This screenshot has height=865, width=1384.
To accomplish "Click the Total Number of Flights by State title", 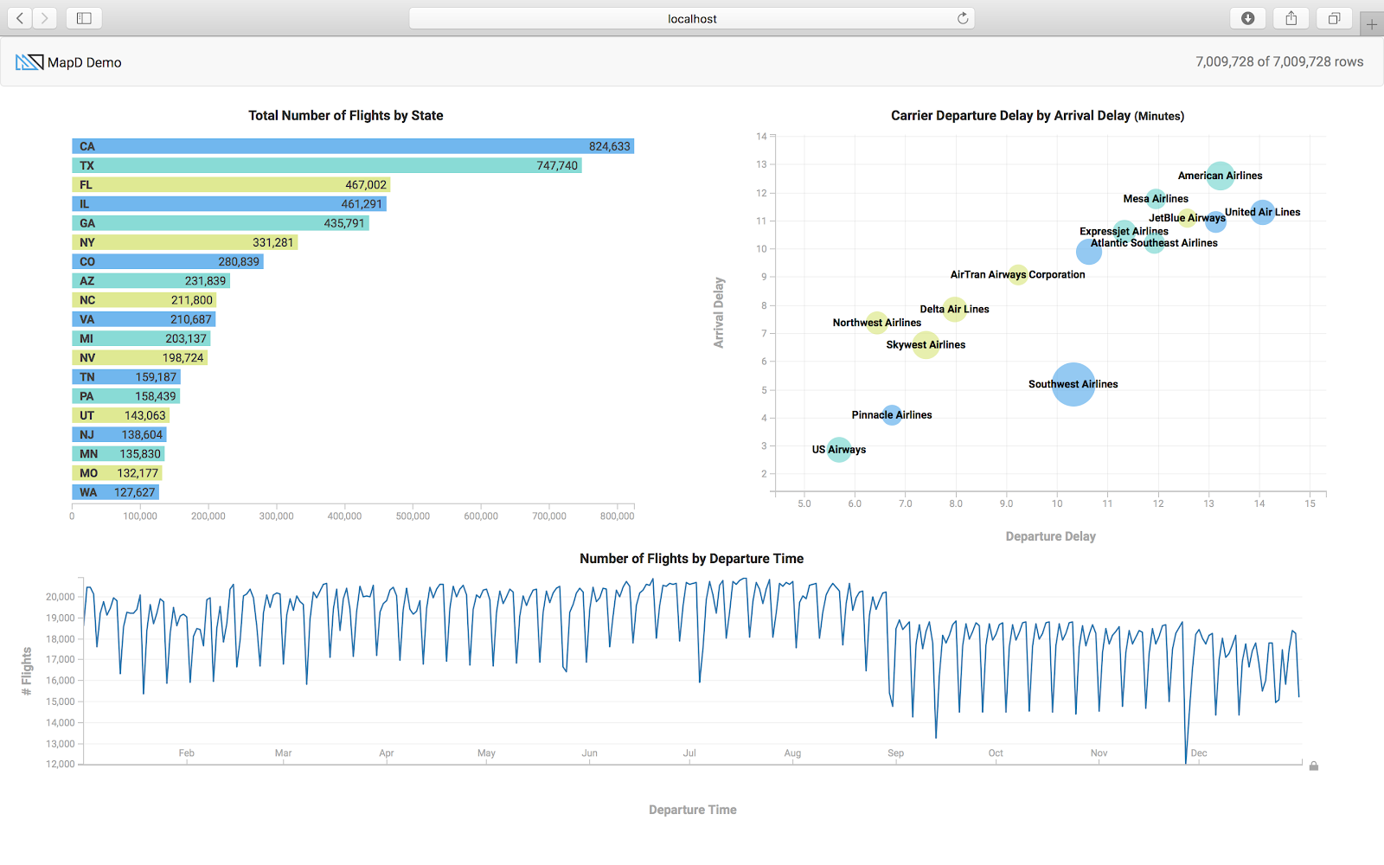I will click(346, 116).
